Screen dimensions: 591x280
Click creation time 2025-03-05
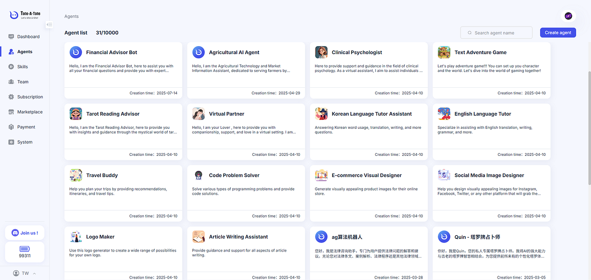click(535, 277)
